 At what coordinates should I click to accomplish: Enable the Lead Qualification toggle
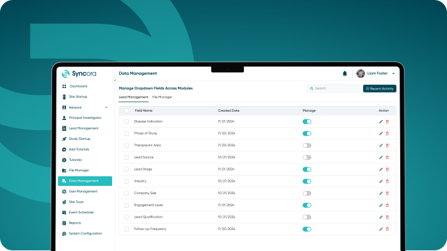(x=307, y=217)
